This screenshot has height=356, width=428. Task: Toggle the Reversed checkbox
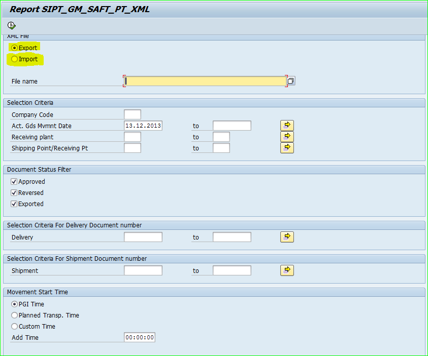click(x=14, y=193)
